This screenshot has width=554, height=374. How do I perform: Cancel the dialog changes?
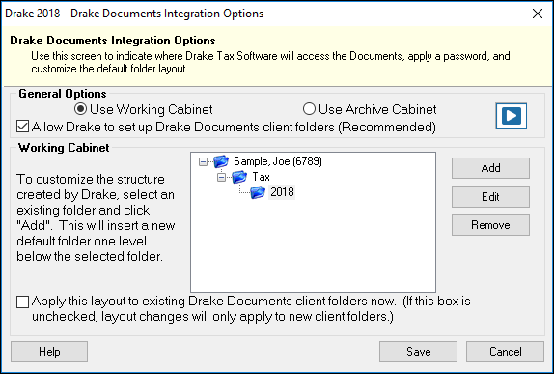pyautogui.click(x=505, y=352)
